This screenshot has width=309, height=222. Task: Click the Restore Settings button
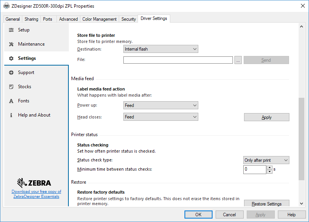(x=266, y=204)
